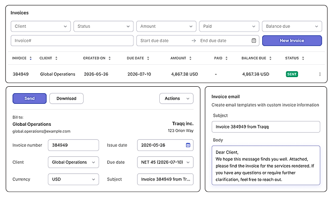Open the Status filter dropdown

click(103, 26)
